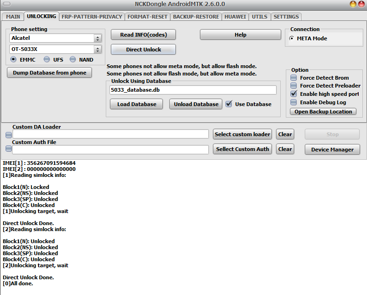Switch to the MAIN tab
The height and width of the screenshot is (295, 367).
13,17
